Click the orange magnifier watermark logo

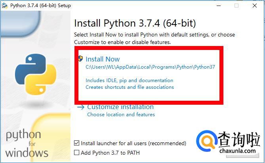coord(206,141)
